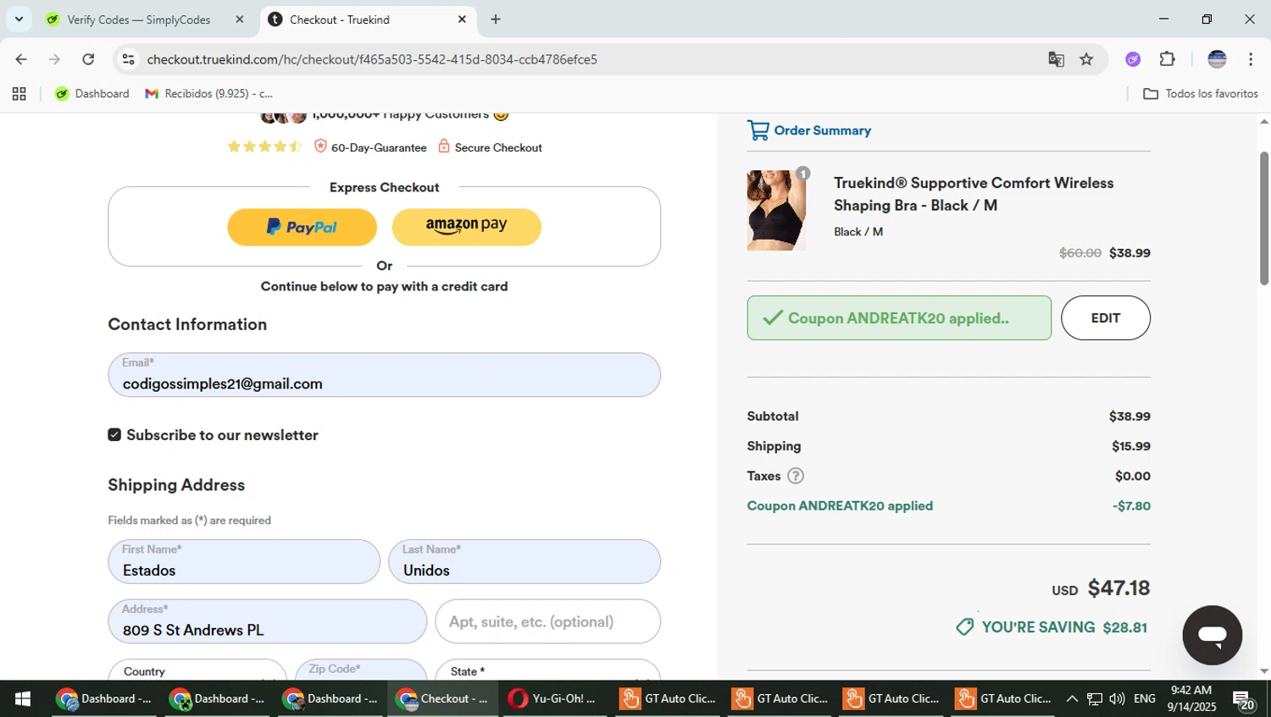Viewport: 1271px width, 717px height.
Task: Click the translate page icon
Action: pyautogui.click(x=1056, y=59)
